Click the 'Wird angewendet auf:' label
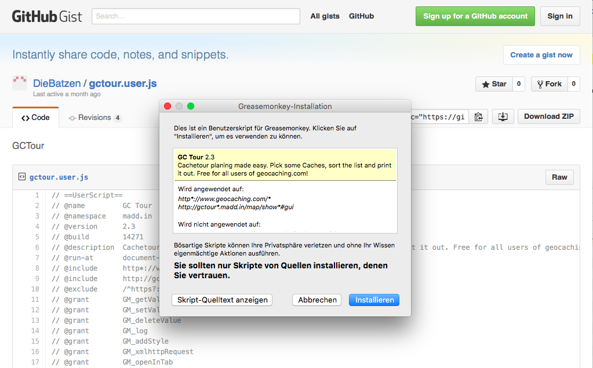 coord(210,189)
